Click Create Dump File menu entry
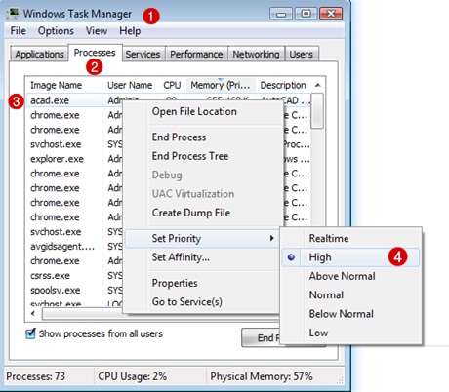The height and width of the screenshot is (392, 449). click(202, 213)
